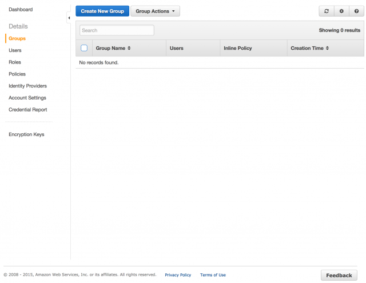Click the Feedback button
366x283 pixels.
point(339,276)
